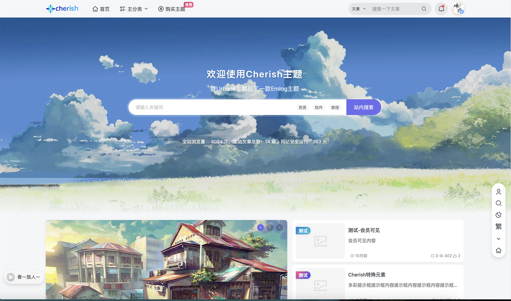511x301 pixels.
Task: Click the 站内搜索 search button
Action: coord(364,107)
